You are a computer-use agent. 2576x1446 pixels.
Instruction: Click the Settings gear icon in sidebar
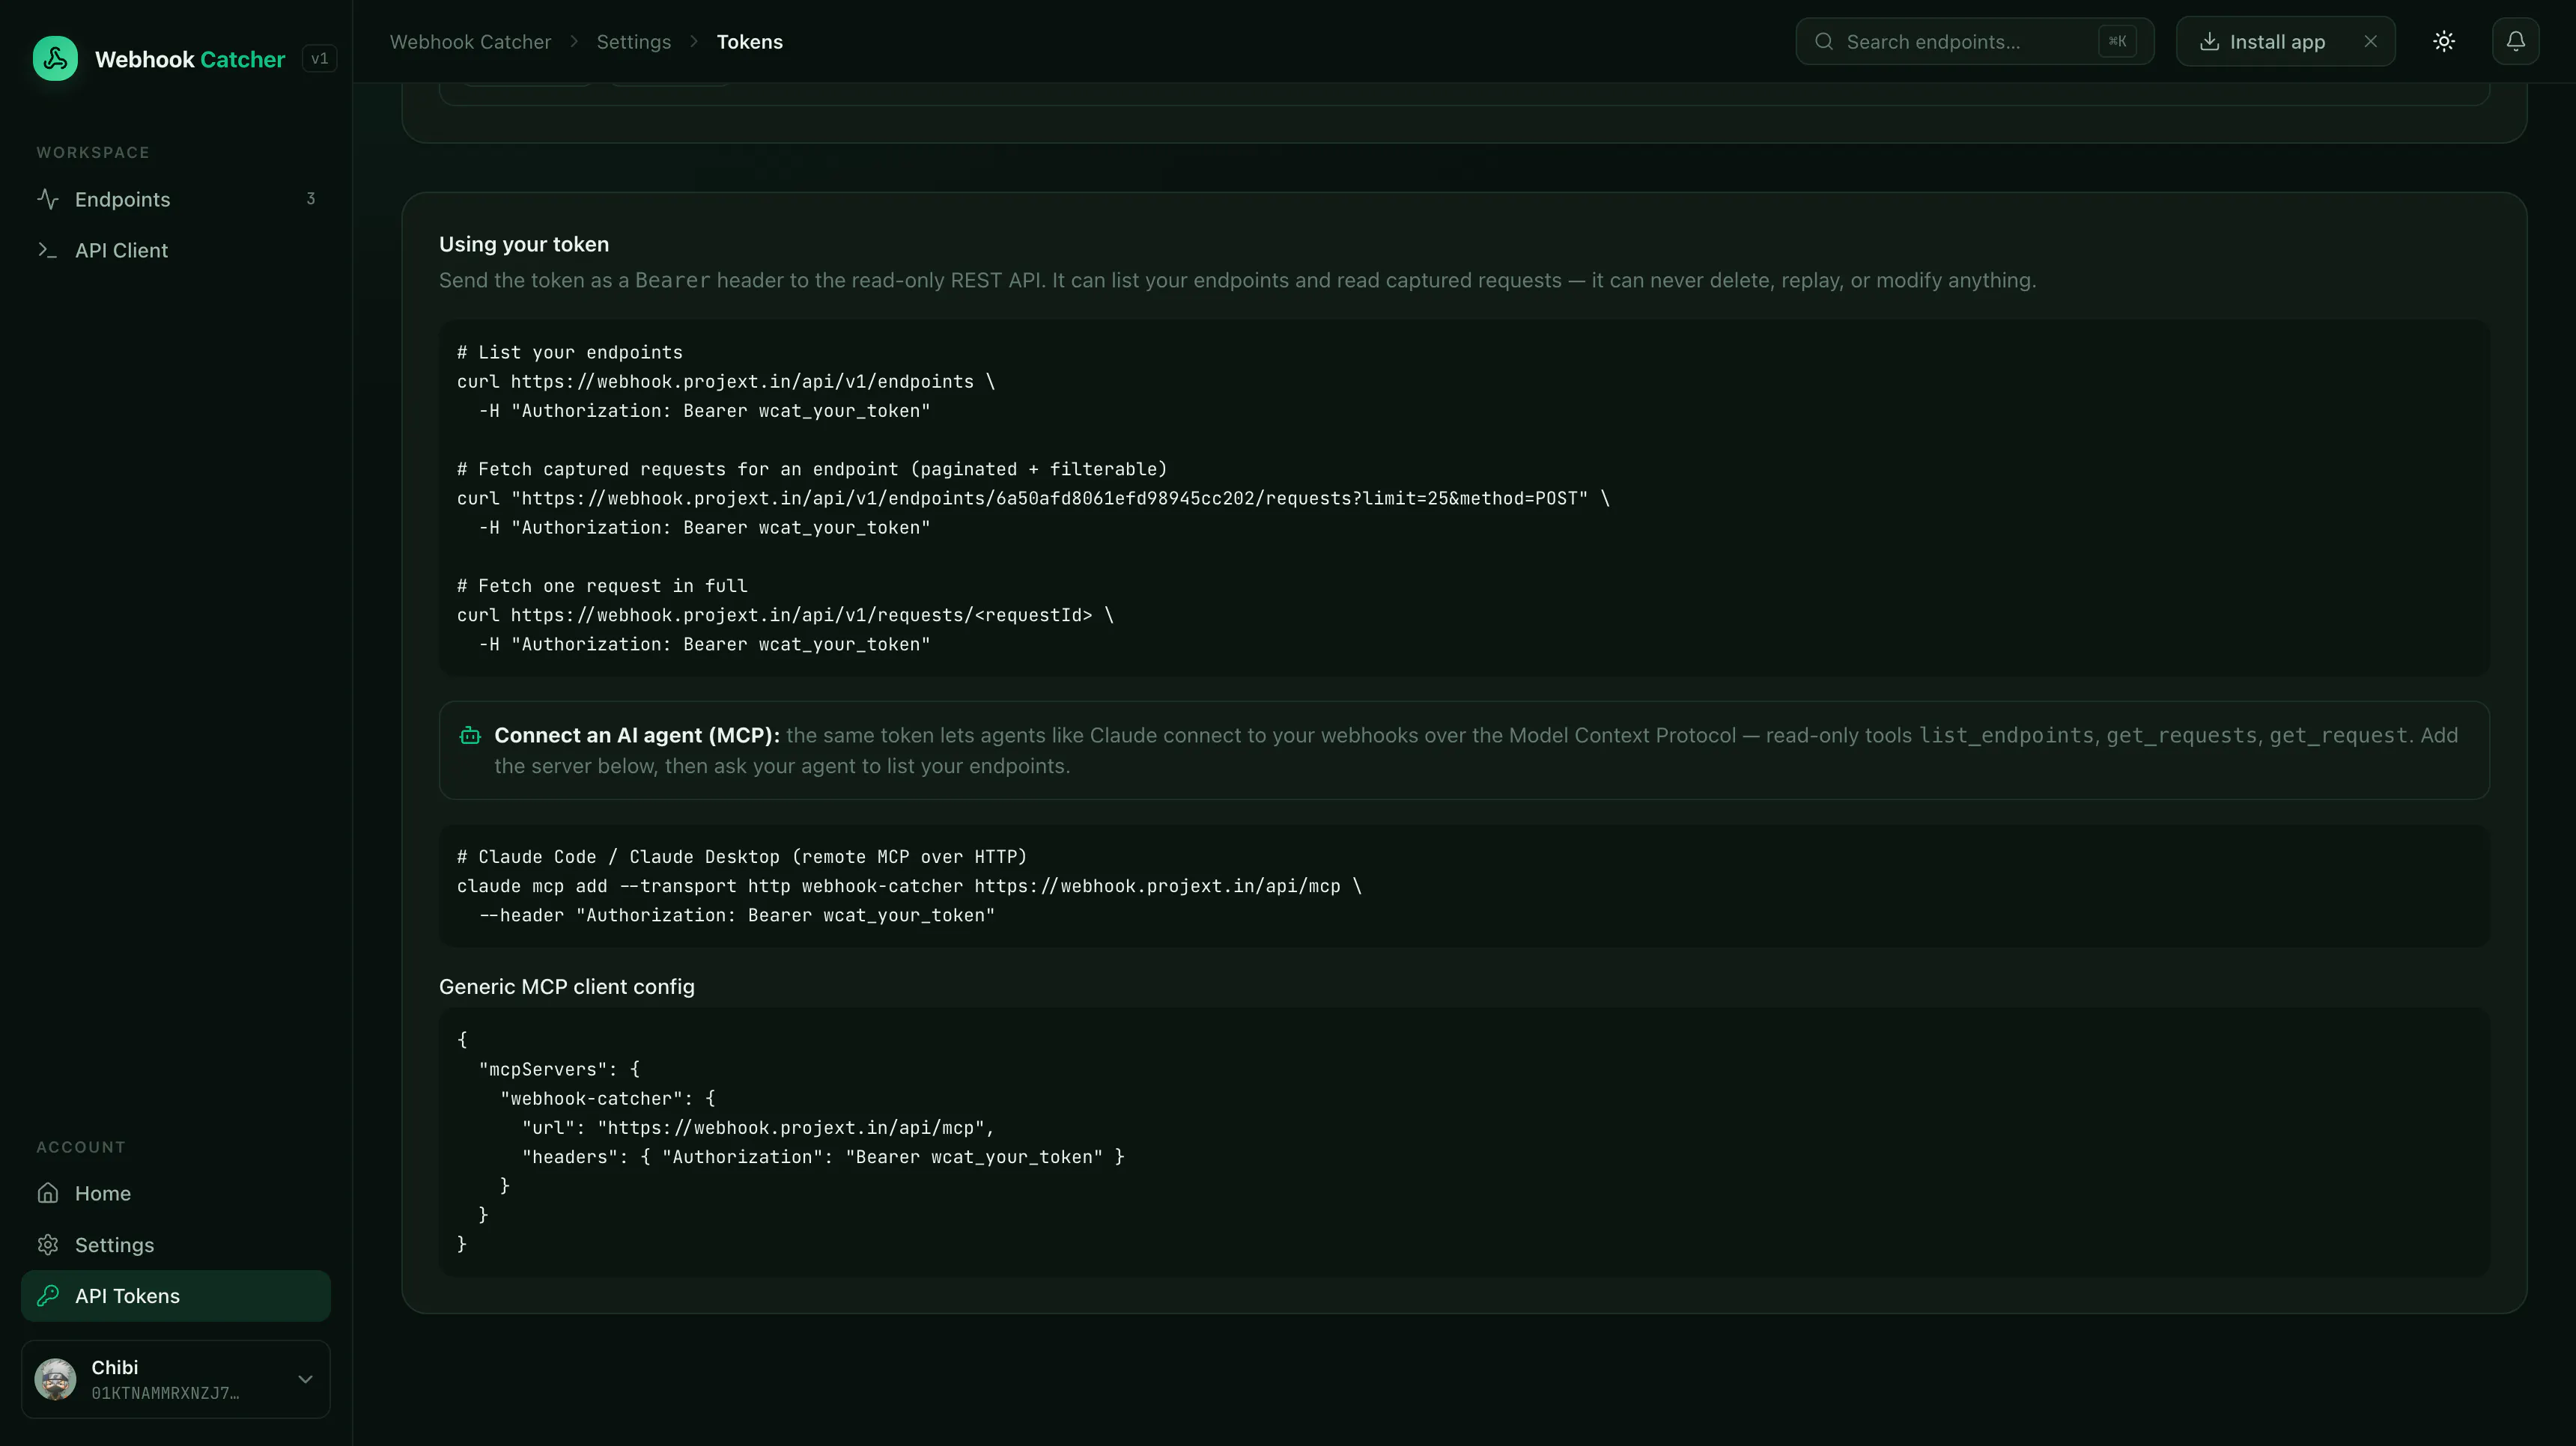click(x=47, y=1245)
